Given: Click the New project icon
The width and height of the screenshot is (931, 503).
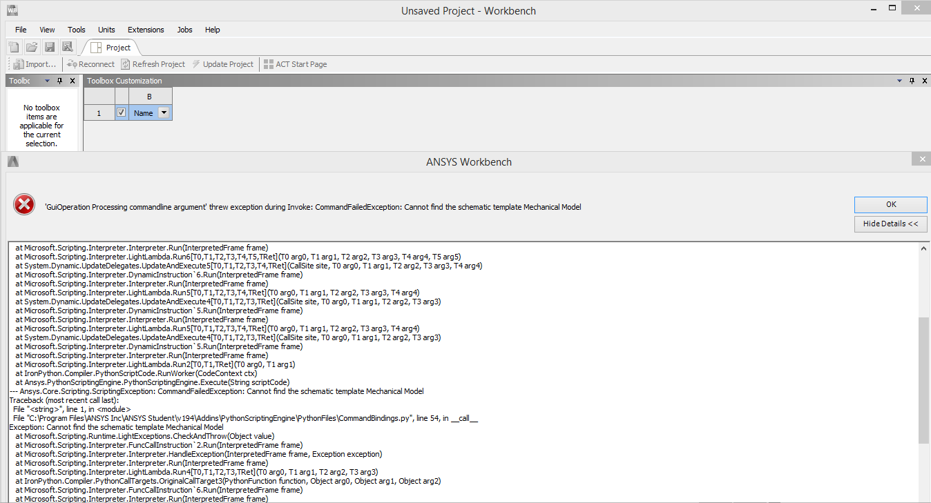Looking at the screenshot, I should click(14, 47).
